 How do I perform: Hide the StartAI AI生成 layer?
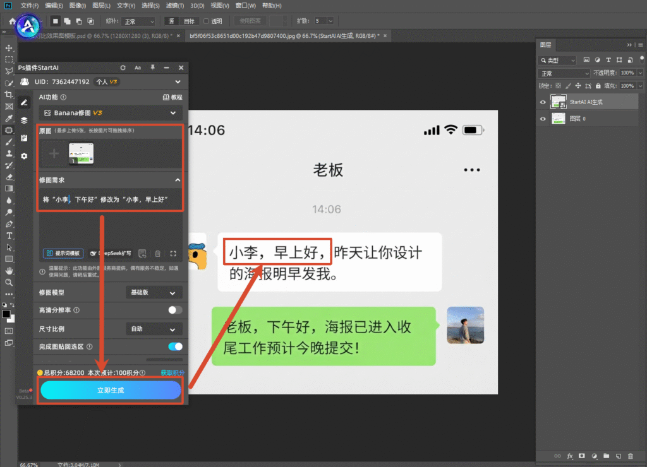tap(543, 102)
